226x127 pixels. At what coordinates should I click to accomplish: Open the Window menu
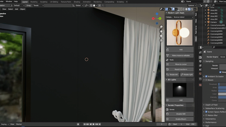[x=9, y=2]
